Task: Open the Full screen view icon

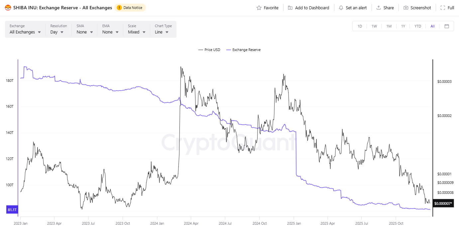Action: point(443,8)
